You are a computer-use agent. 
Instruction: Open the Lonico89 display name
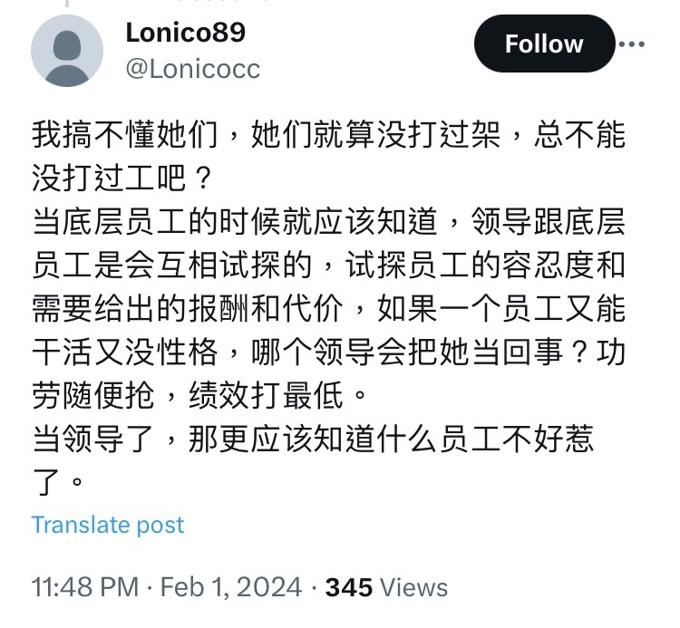pyautogui.click(x=186, y=33)
